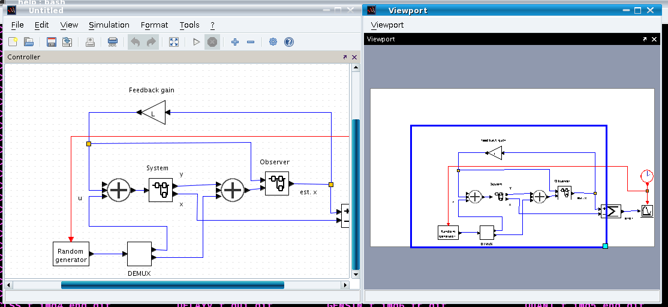The image size is (668, 307).
Task: Zoom out using the minus icon
Action: 251,42
